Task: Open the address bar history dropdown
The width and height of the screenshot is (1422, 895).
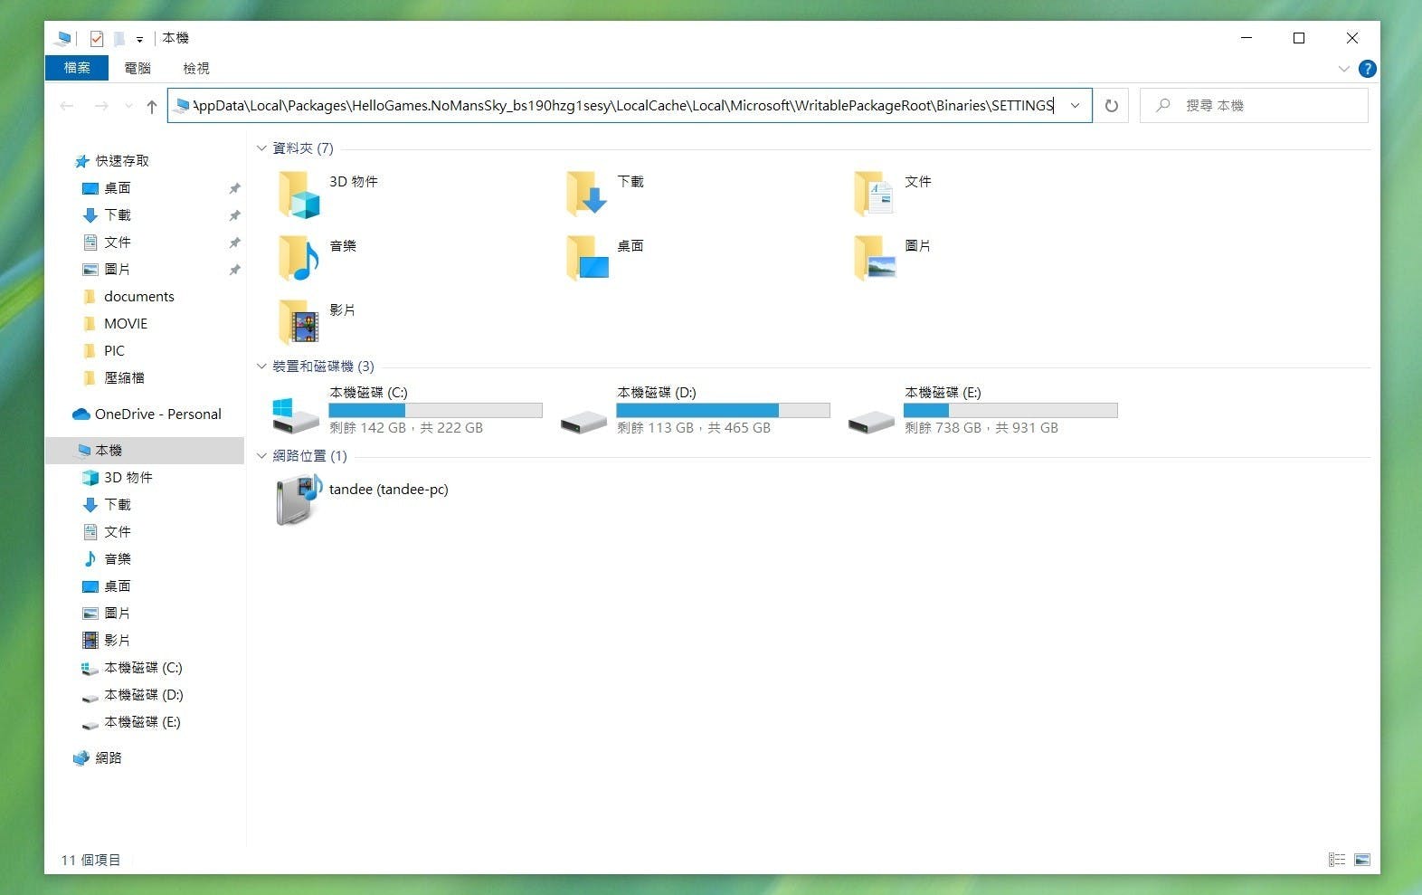Action: coord(1075,106)
